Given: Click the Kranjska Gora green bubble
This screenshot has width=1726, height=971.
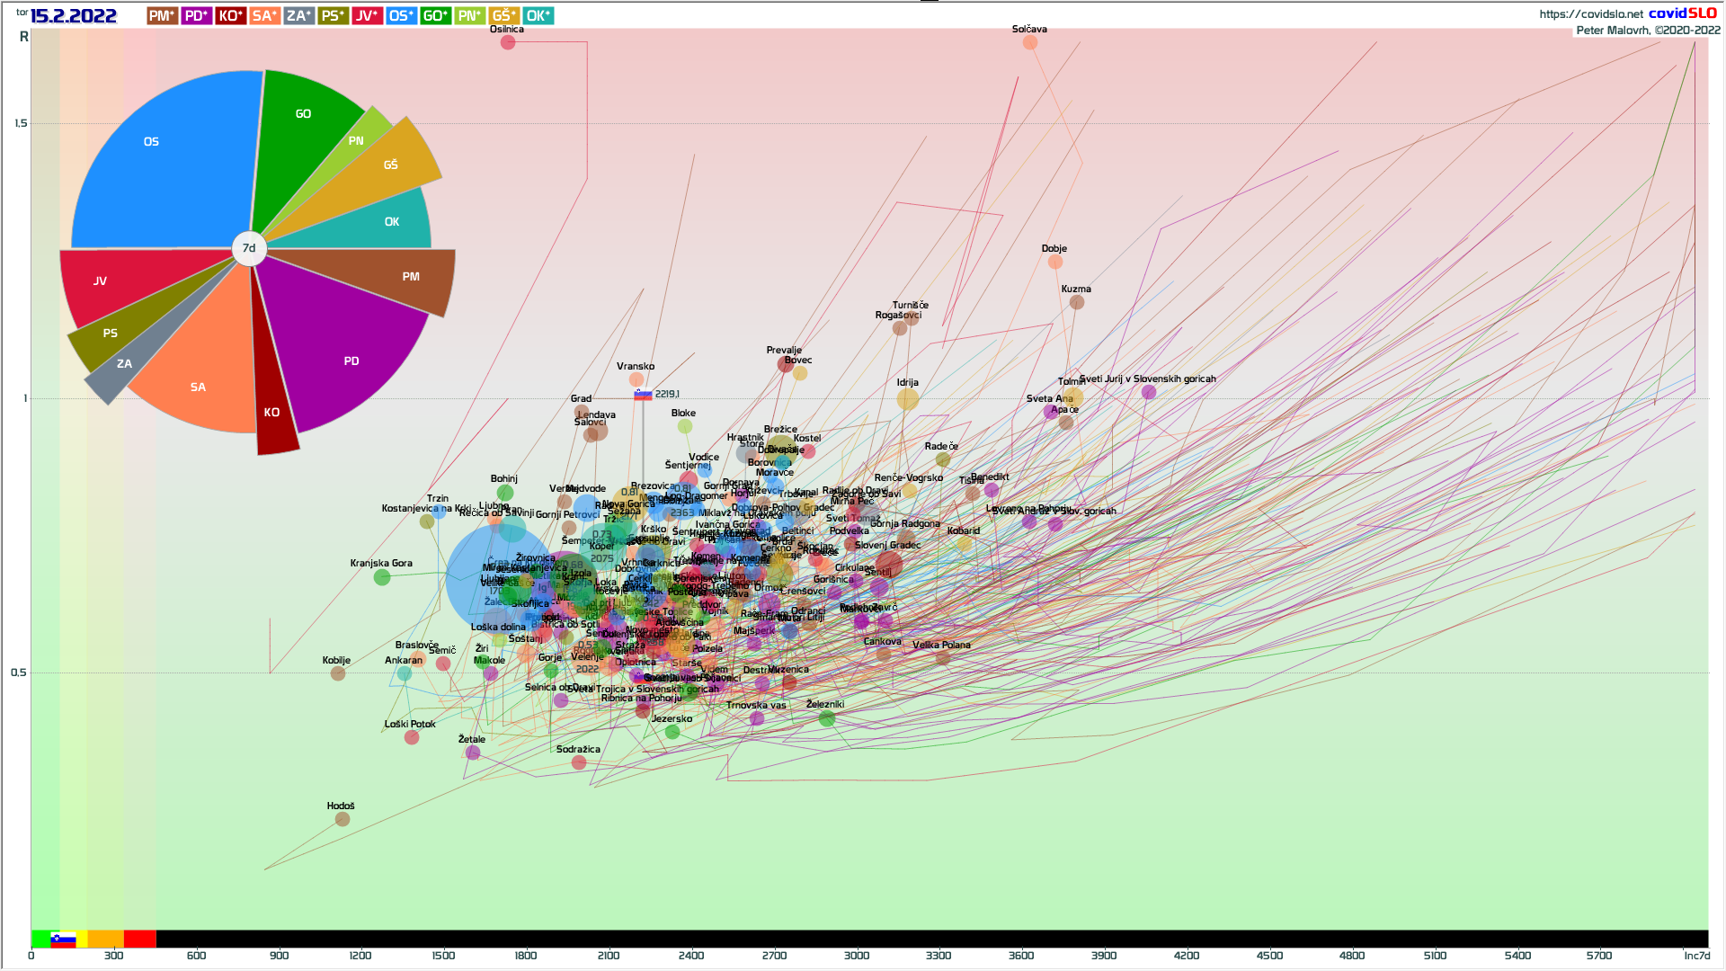Looking at the screenshot, I should [x=382, y=577].
